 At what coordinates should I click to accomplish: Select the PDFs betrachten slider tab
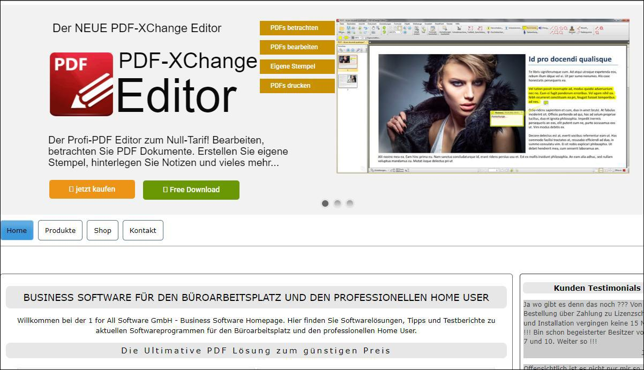(x=297, y=28)
